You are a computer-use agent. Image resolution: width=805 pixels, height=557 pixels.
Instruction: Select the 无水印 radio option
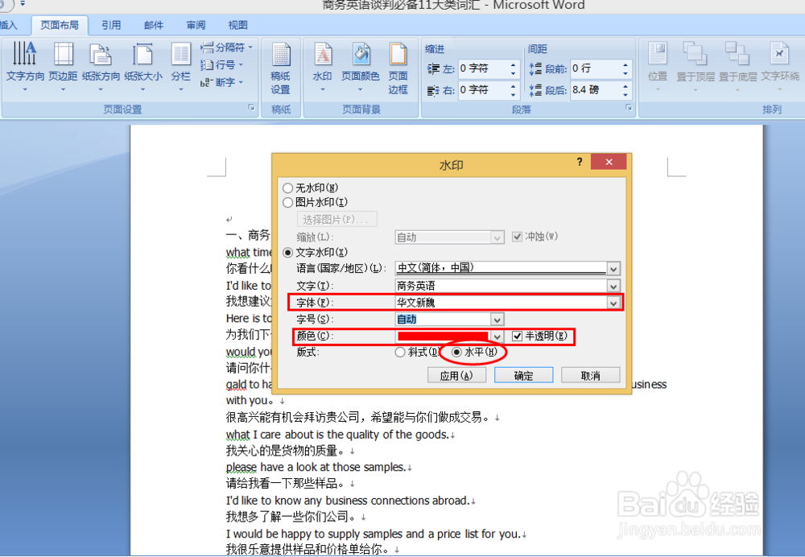287,188
